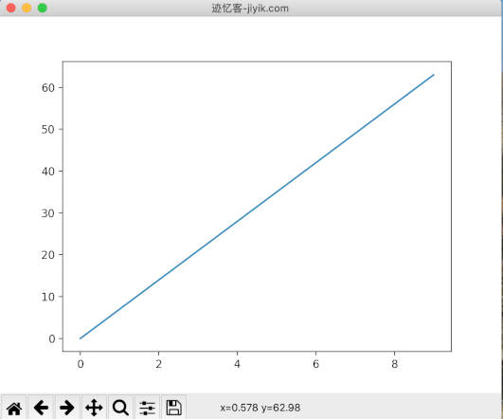
Task: Click the y-axis tick label 30
Action: click(x=48, y=213)
